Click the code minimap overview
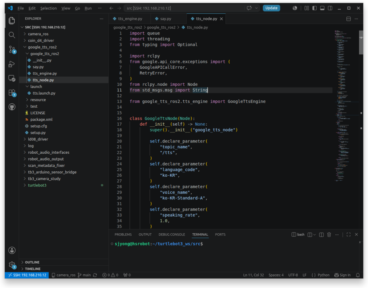368x288 pixels. [346, 106]
